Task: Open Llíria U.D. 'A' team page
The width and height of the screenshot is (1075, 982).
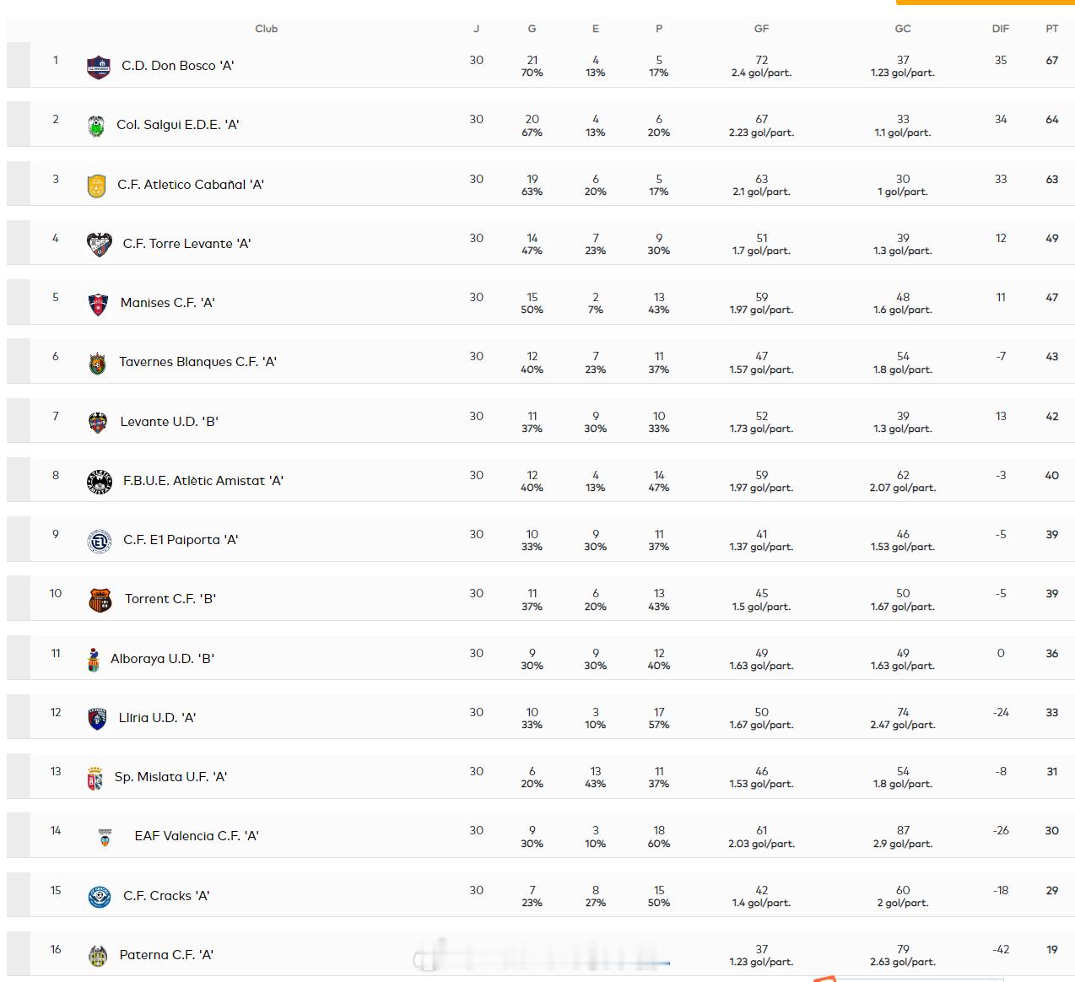Action: point(157,718)
